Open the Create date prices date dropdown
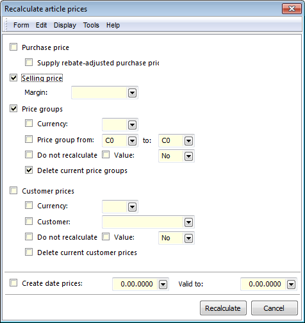This screenshot has height=323, width=305. coord(163,285)
